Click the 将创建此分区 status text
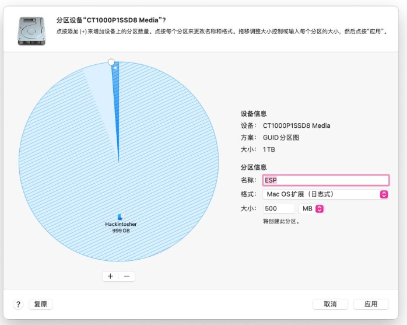This screenshot has width=407, height=325. (x=281, y=221)
